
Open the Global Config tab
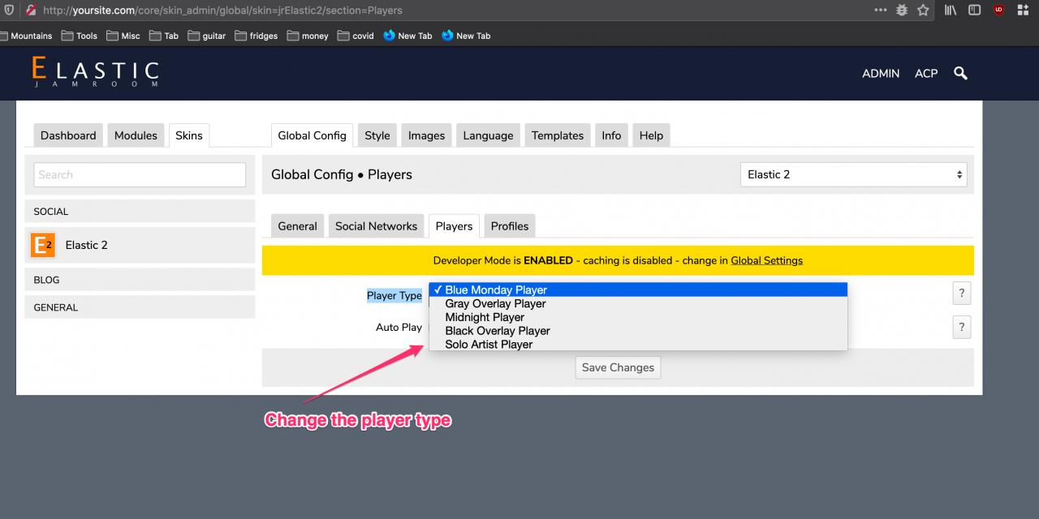313,135
